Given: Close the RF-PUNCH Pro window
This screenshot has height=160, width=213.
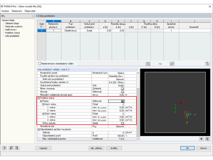Looking at the screenshot, I should coord(210,6).
